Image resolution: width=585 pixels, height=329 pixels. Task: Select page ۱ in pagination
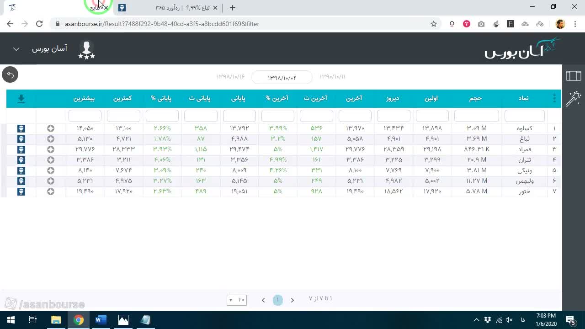[278, 300]
